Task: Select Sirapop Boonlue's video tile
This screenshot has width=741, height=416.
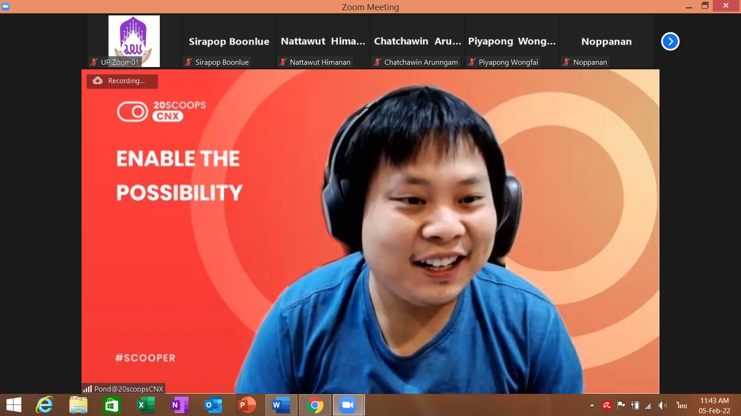Action: click(229, 42)
